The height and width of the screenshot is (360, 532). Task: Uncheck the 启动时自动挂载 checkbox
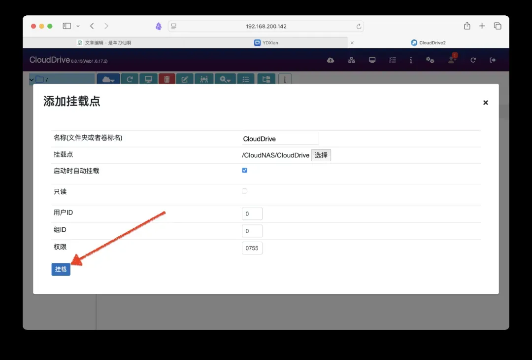[245, 170]
